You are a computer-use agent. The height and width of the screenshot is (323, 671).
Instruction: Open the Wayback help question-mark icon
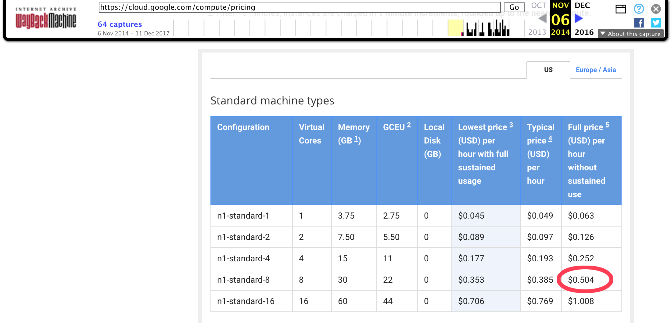[639, 9]
